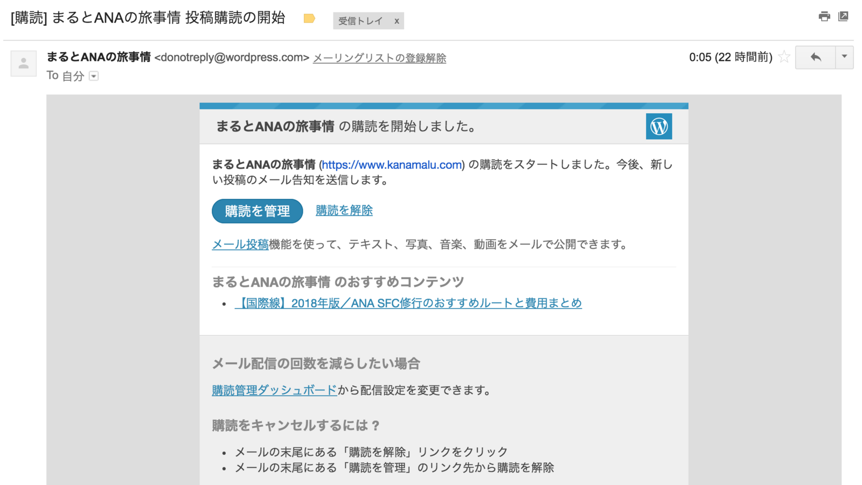Screen dimensions: 862x485
Task: Click sender name まるとANAの旅事情
Action: pyautogui.click(x=99, y=57)
